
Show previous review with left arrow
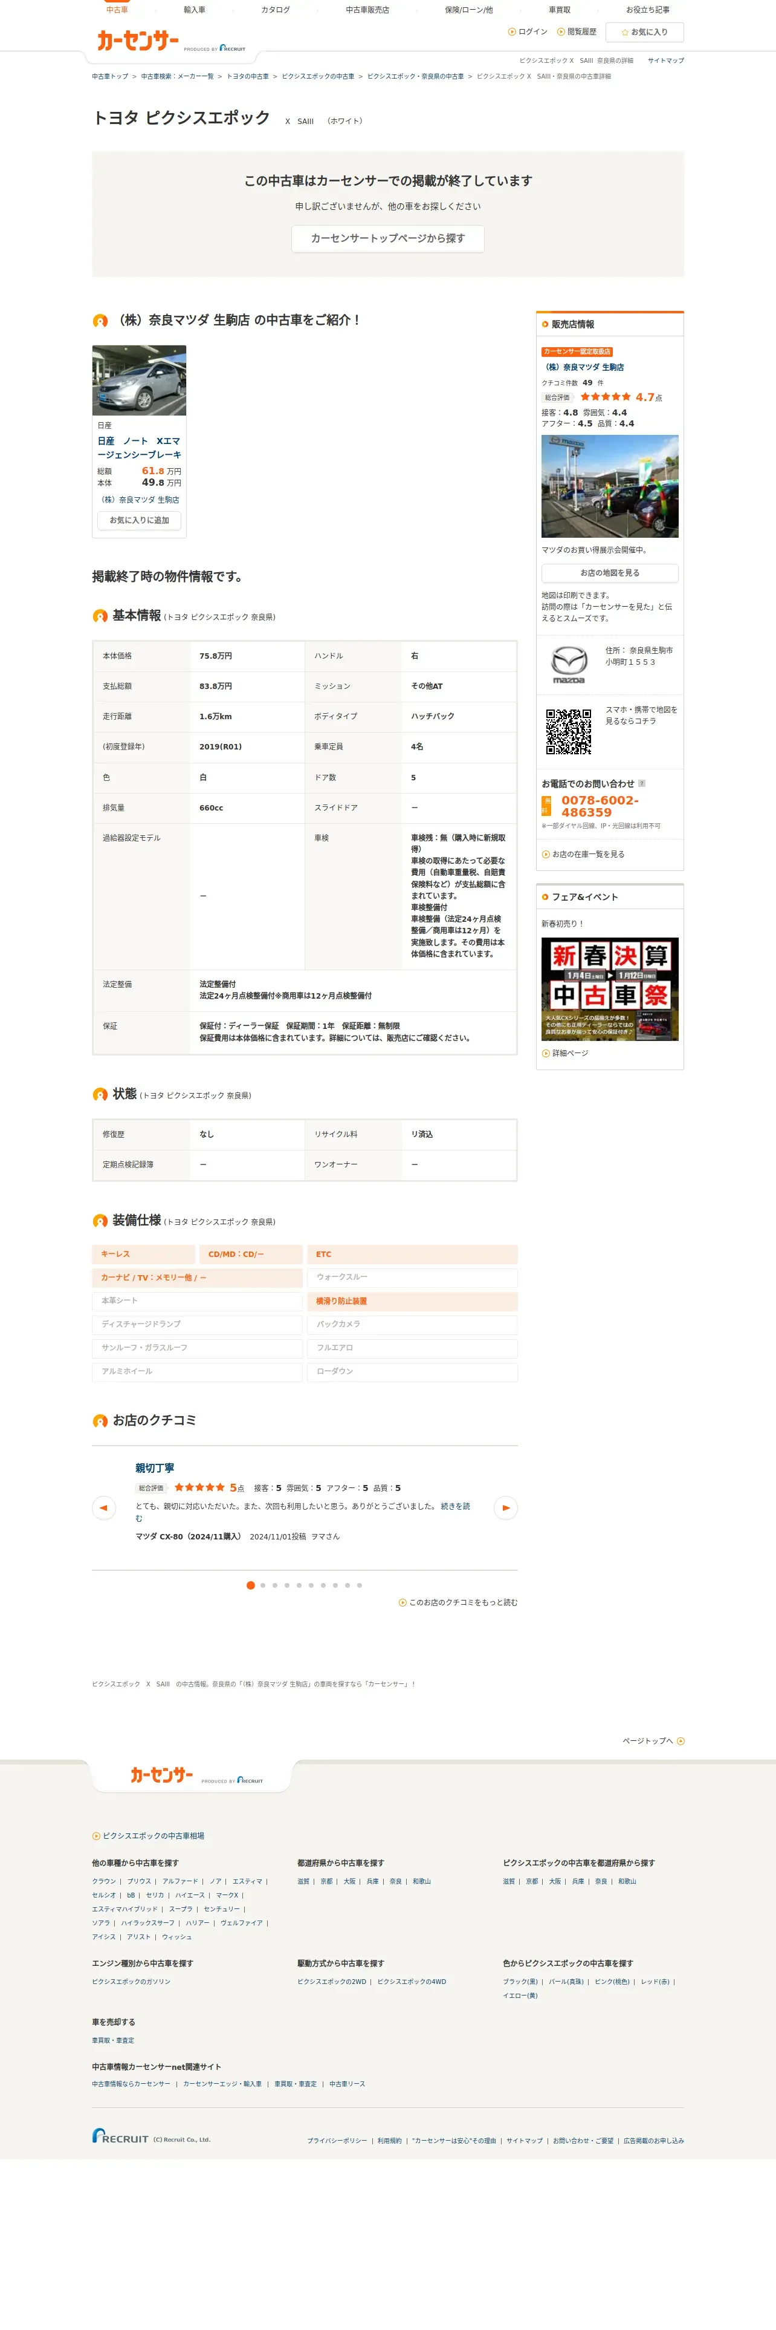(x=104, y=1508)
